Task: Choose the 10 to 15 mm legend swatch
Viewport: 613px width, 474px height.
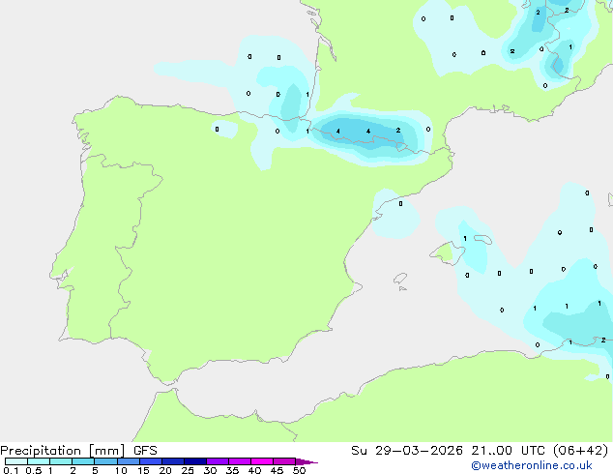Action: (128, 461)
